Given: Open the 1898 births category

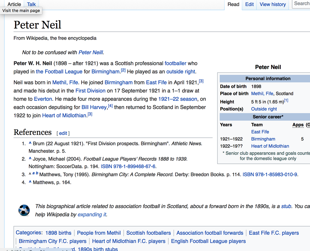Looking at the screenshot, I should [x=58, y=233].
